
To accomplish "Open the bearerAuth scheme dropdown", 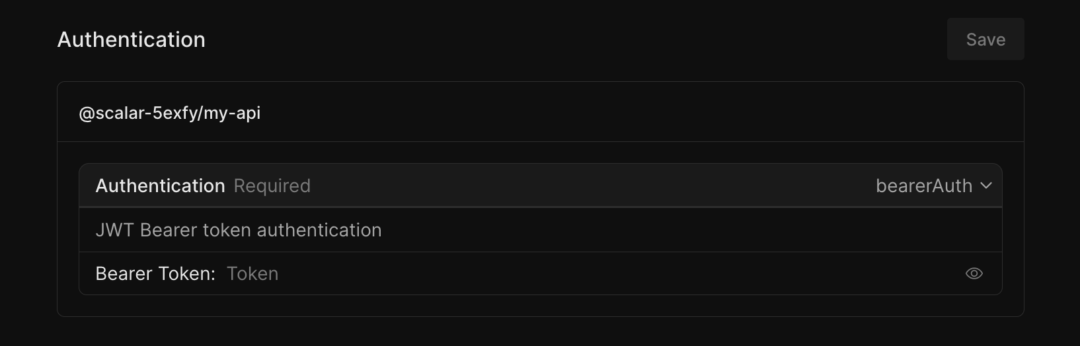I will coord(933,186).
